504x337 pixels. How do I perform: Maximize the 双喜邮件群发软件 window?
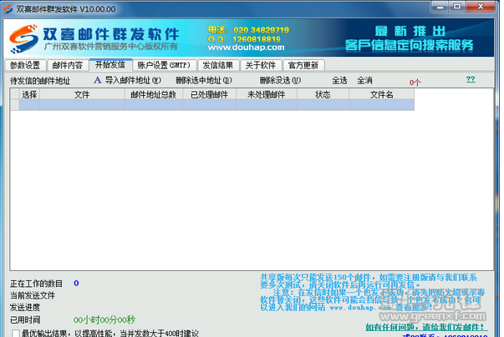coord(457,7)
